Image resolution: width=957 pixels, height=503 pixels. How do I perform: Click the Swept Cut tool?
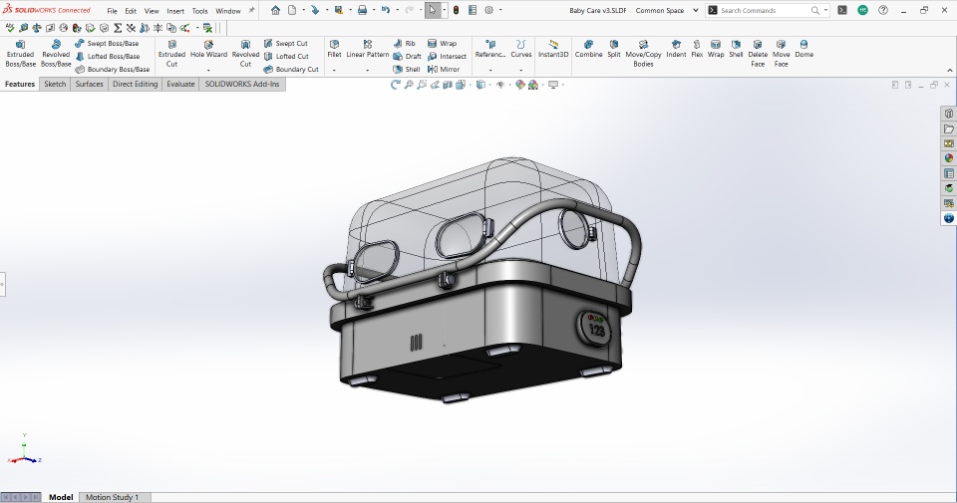pos(286,44)
